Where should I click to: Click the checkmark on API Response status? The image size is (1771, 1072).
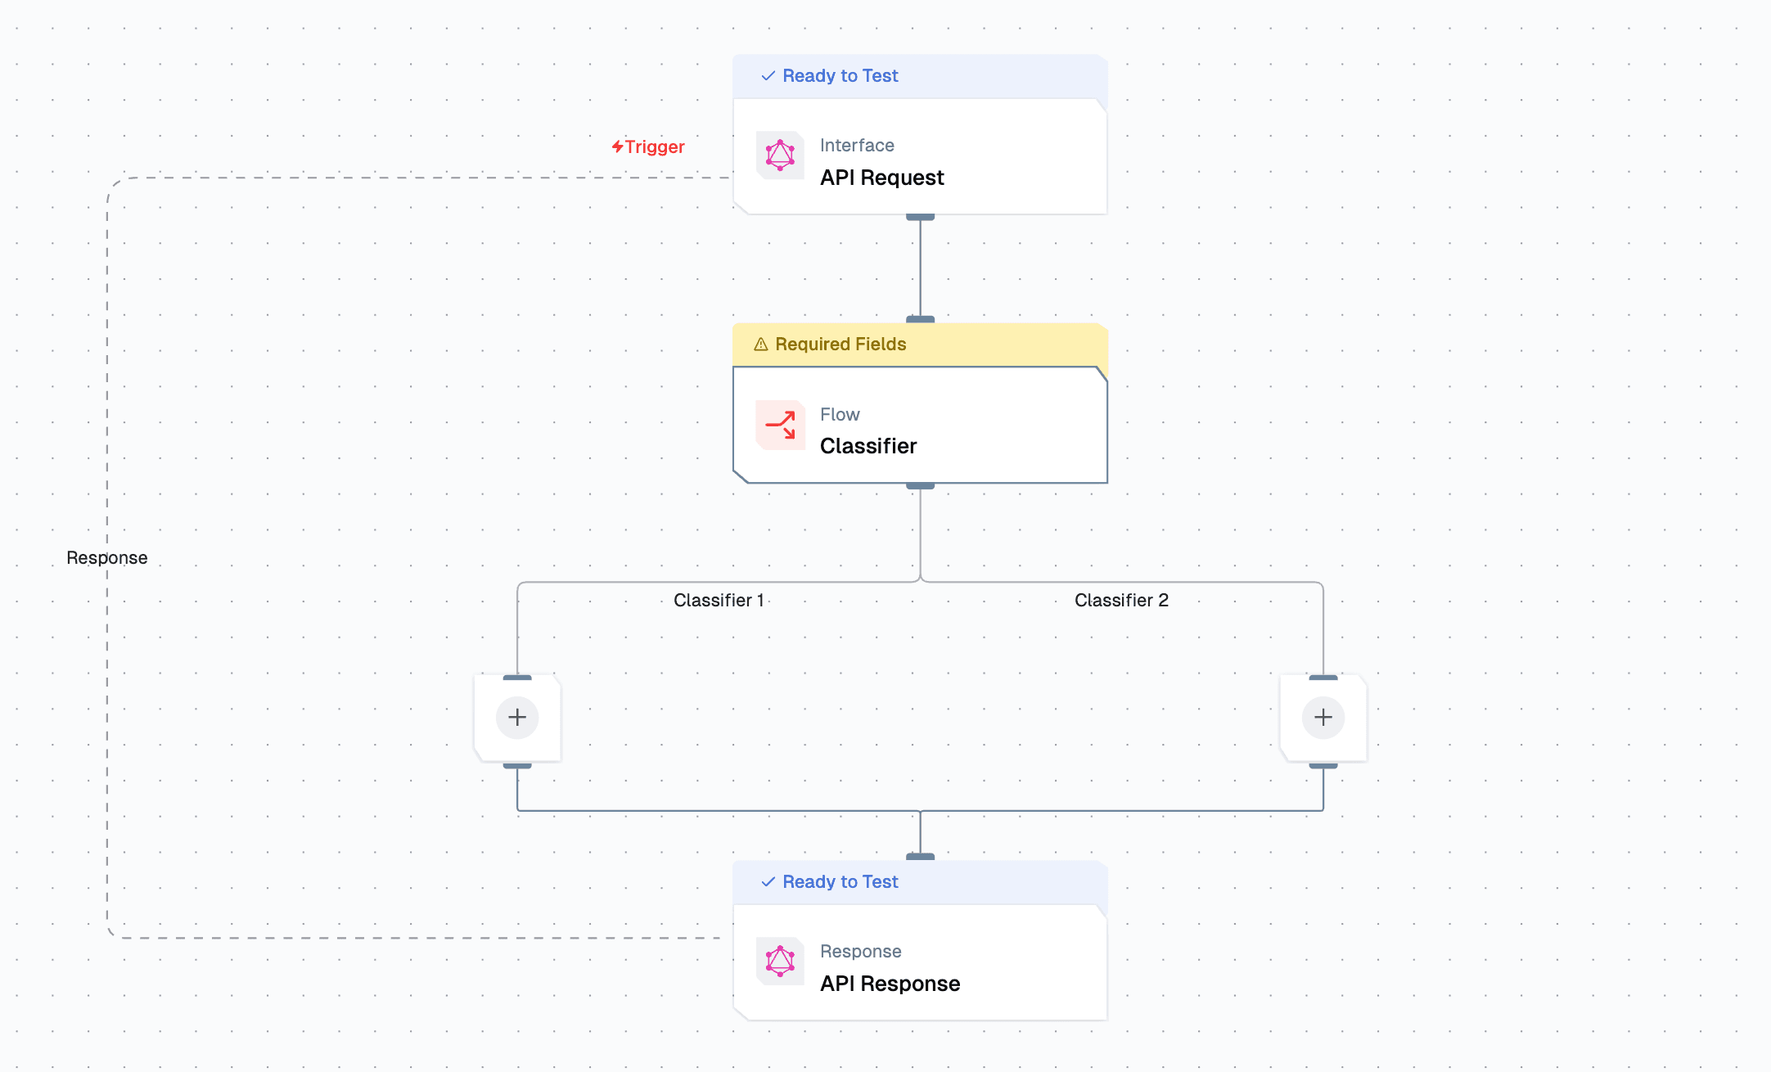pos(768,882)
